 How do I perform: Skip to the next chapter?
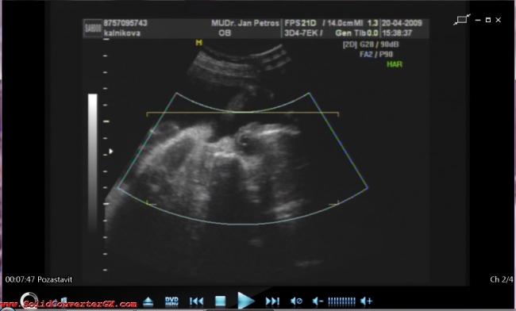(x=272, y=301)
